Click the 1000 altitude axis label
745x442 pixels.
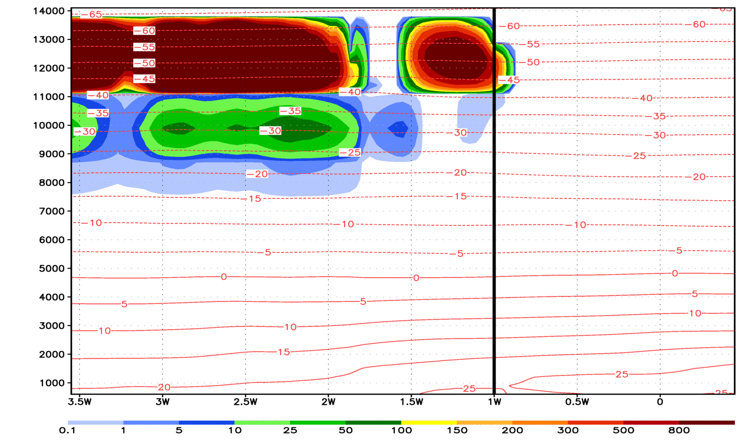coord(51,383)
